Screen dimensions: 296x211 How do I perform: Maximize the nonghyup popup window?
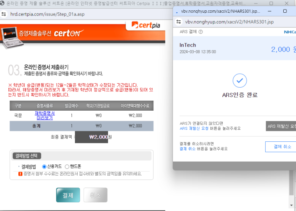[285, 11]
